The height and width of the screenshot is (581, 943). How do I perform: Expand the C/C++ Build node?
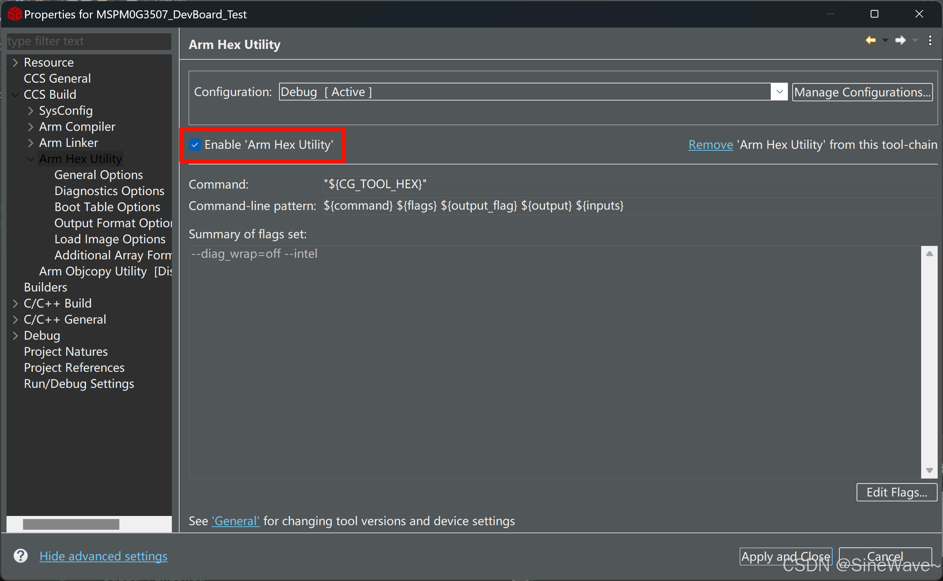(x=15, y=304)
